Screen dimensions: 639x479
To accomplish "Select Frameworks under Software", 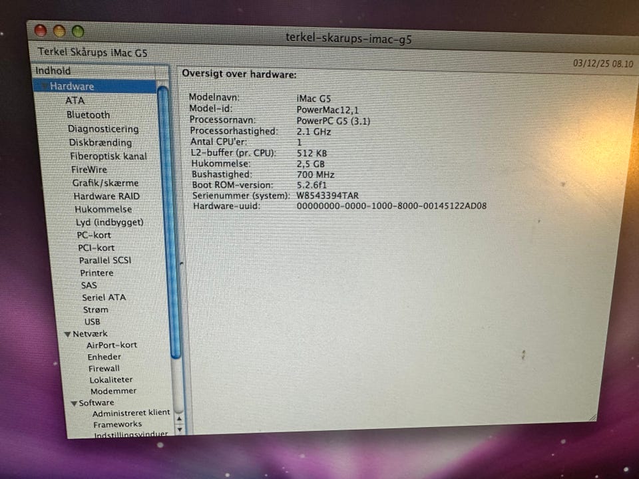I will (118, 424).
